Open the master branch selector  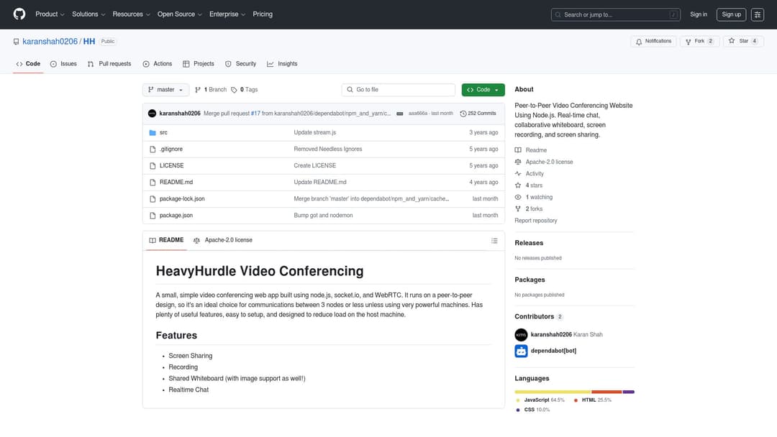(x=165, y=90)
